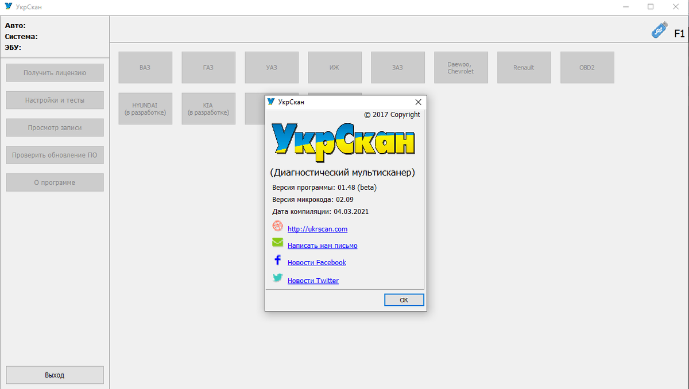Open the ukrscan.com globe icon
Image resolution: width=689 pixels, height=389 pixels.
click(x=277, y=226)
